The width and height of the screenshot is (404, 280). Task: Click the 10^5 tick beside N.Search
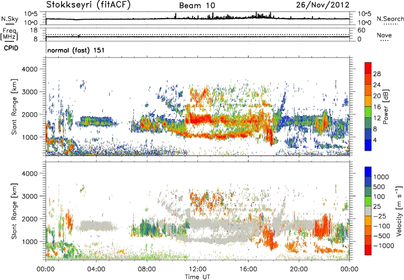(365, 14)
